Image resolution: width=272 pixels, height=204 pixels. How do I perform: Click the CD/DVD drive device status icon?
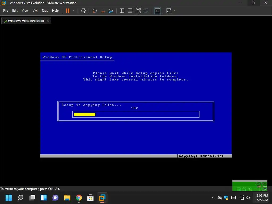pos(244,189)
